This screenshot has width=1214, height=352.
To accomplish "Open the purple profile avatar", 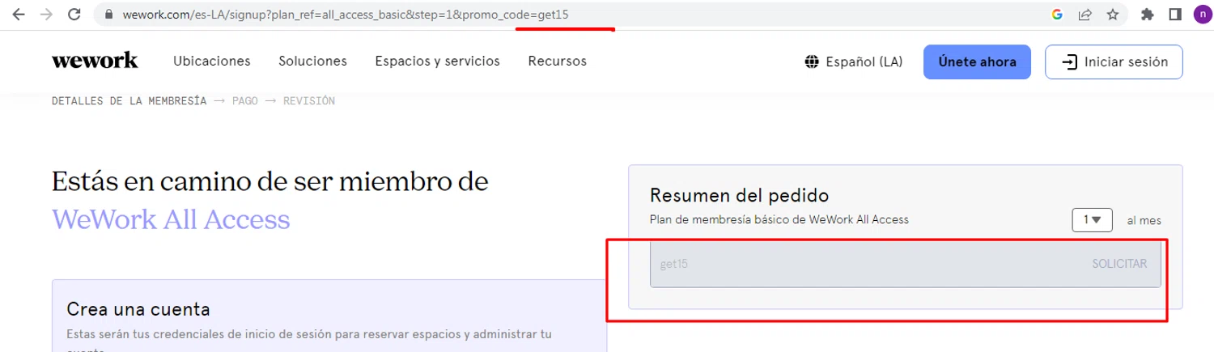I will tap(1202, 15).
